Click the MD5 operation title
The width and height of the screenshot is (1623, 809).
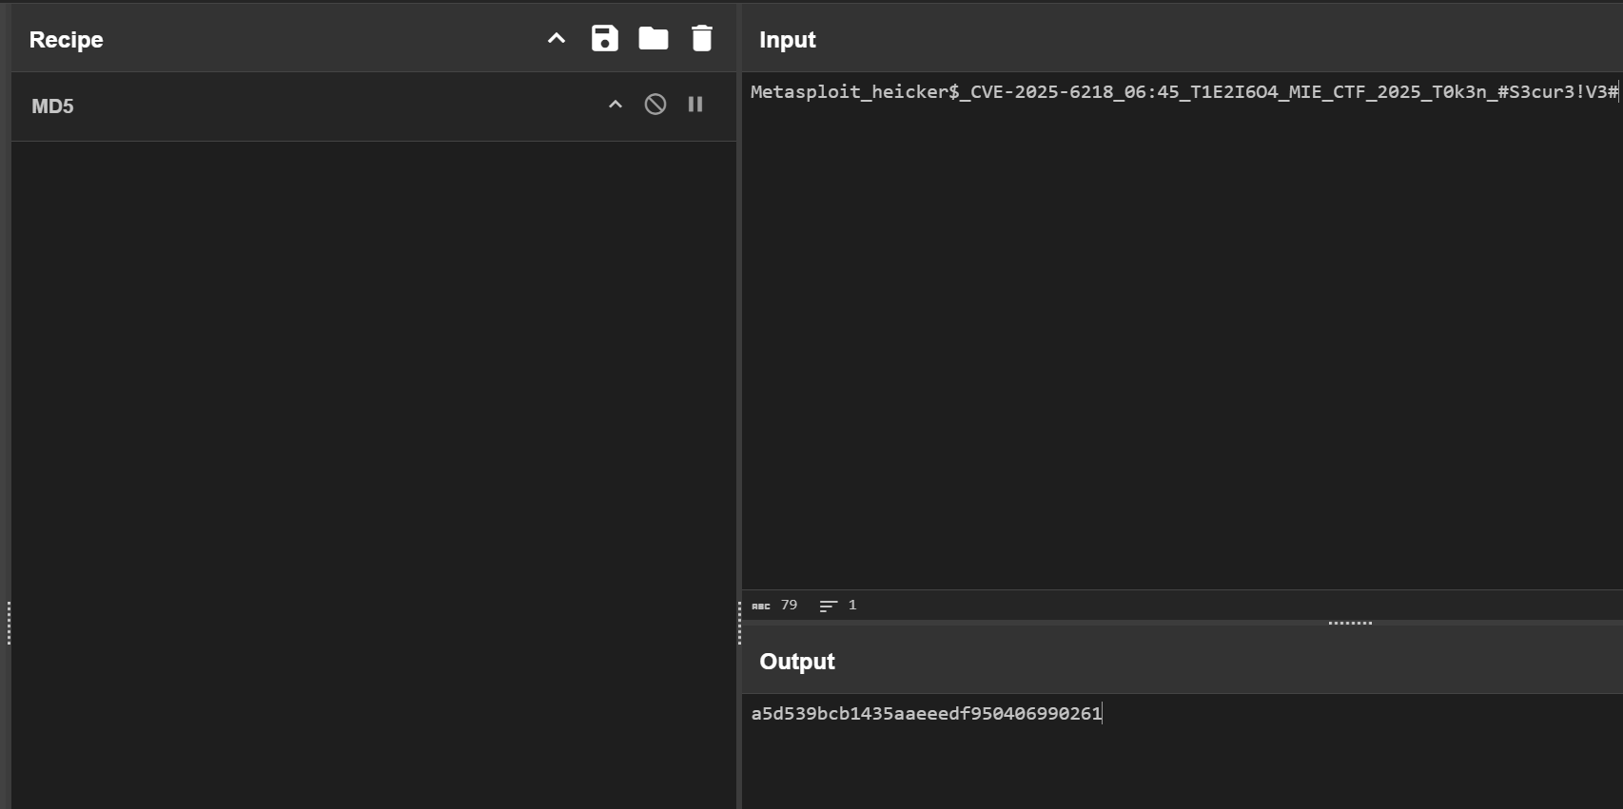[x=52, y=106]
